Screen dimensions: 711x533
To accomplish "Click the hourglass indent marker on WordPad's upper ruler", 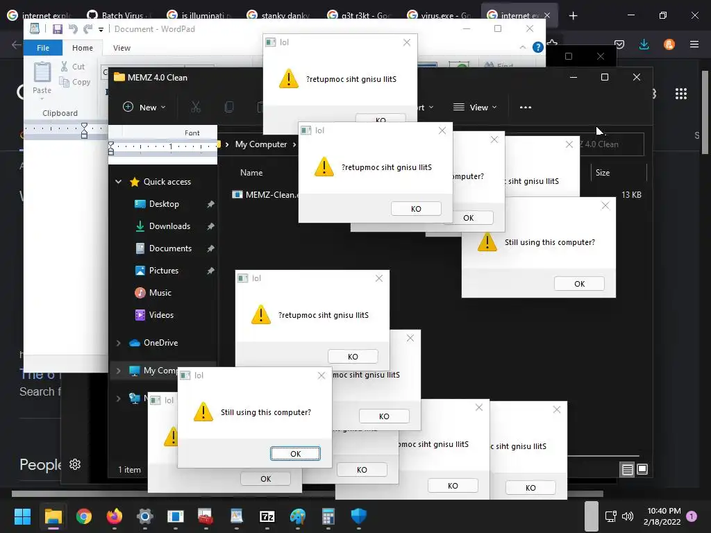I will tap(84, 130).
